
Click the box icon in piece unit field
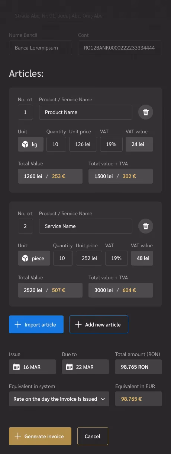click(25, 258)
